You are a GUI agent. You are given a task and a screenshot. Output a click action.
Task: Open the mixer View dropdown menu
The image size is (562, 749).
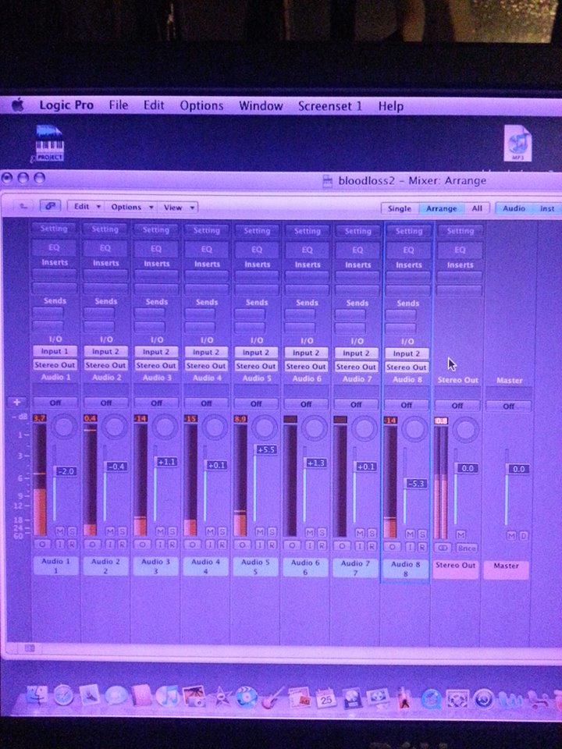click(x=178, y=208)
